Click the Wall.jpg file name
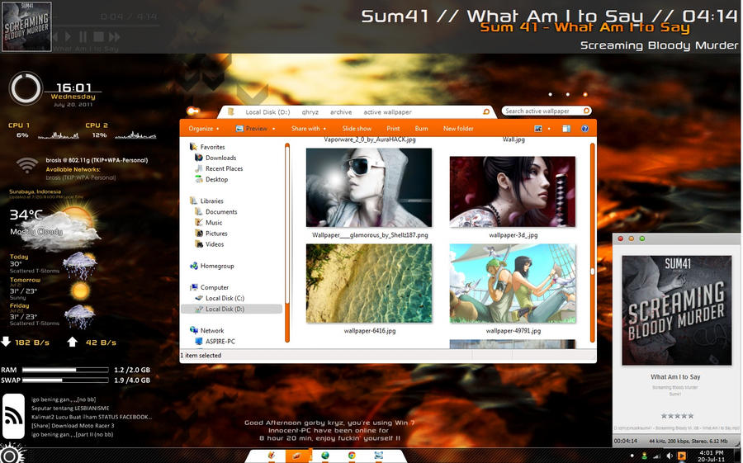The height and width of the screenshot is (463, 743). click(x=513, y=139)
